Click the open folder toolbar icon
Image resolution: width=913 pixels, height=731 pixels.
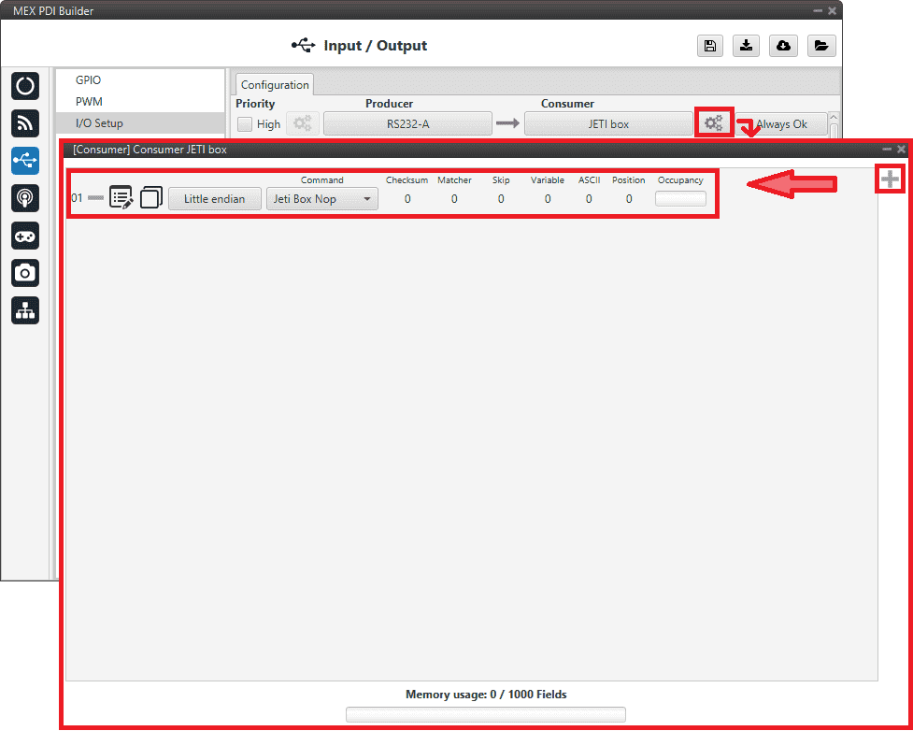(821, 46)
